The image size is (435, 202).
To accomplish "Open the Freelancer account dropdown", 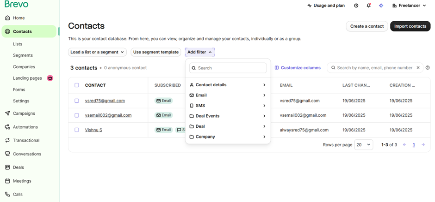I will (409, 6).
